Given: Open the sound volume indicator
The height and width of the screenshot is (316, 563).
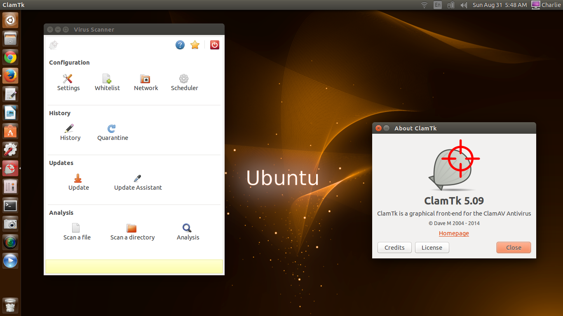Looking at the screenshot, I should click(x=464, y=5).
